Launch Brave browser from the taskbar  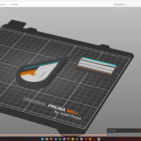tap(51, 139)
